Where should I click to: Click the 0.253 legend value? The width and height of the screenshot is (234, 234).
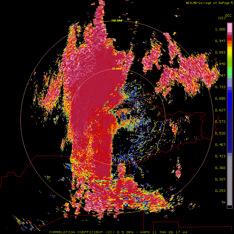[220, 191]
